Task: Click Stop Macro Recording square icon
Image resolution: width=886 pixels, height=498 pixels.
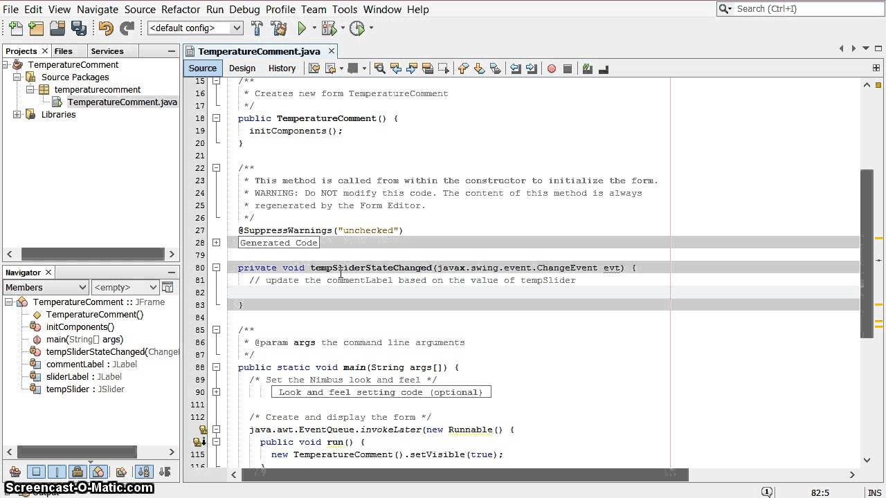Action: tap(568, 68)
